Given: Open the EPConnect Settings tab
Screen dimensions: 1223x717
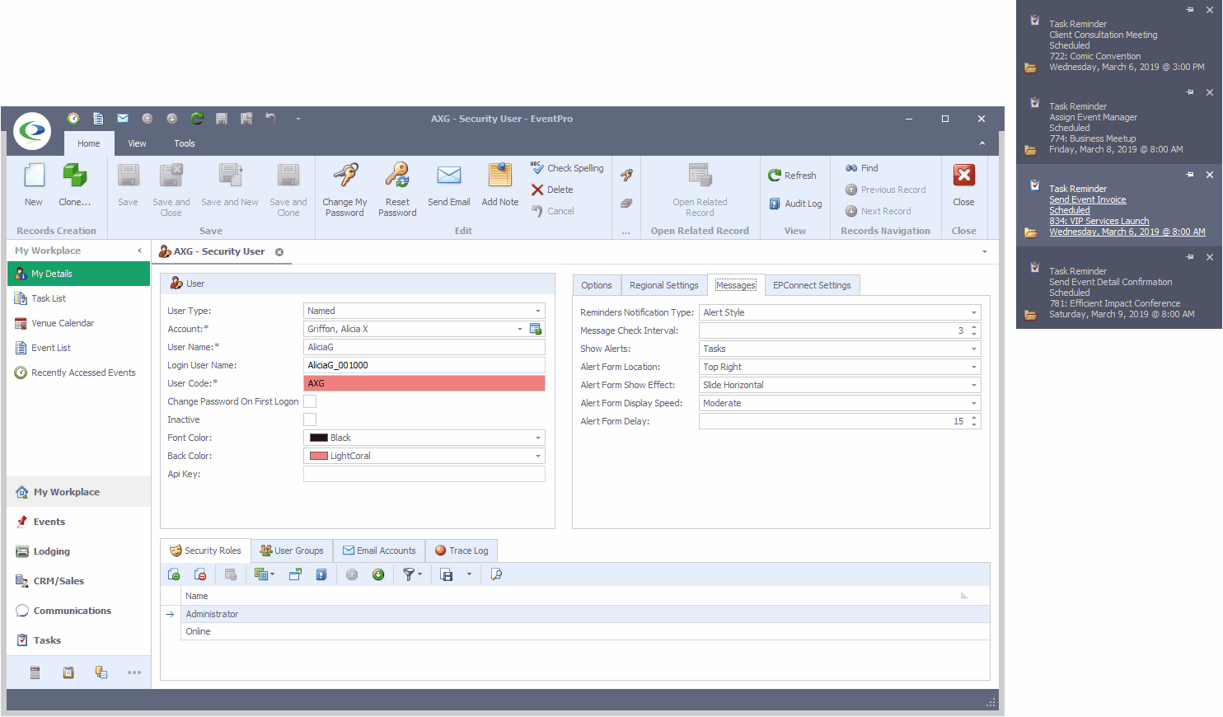Looking at the screenshot, I should (x=812, y=285).
